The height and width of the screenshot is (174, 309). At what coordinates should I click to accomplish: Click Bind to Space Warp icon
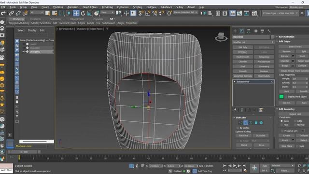(25, 13)
